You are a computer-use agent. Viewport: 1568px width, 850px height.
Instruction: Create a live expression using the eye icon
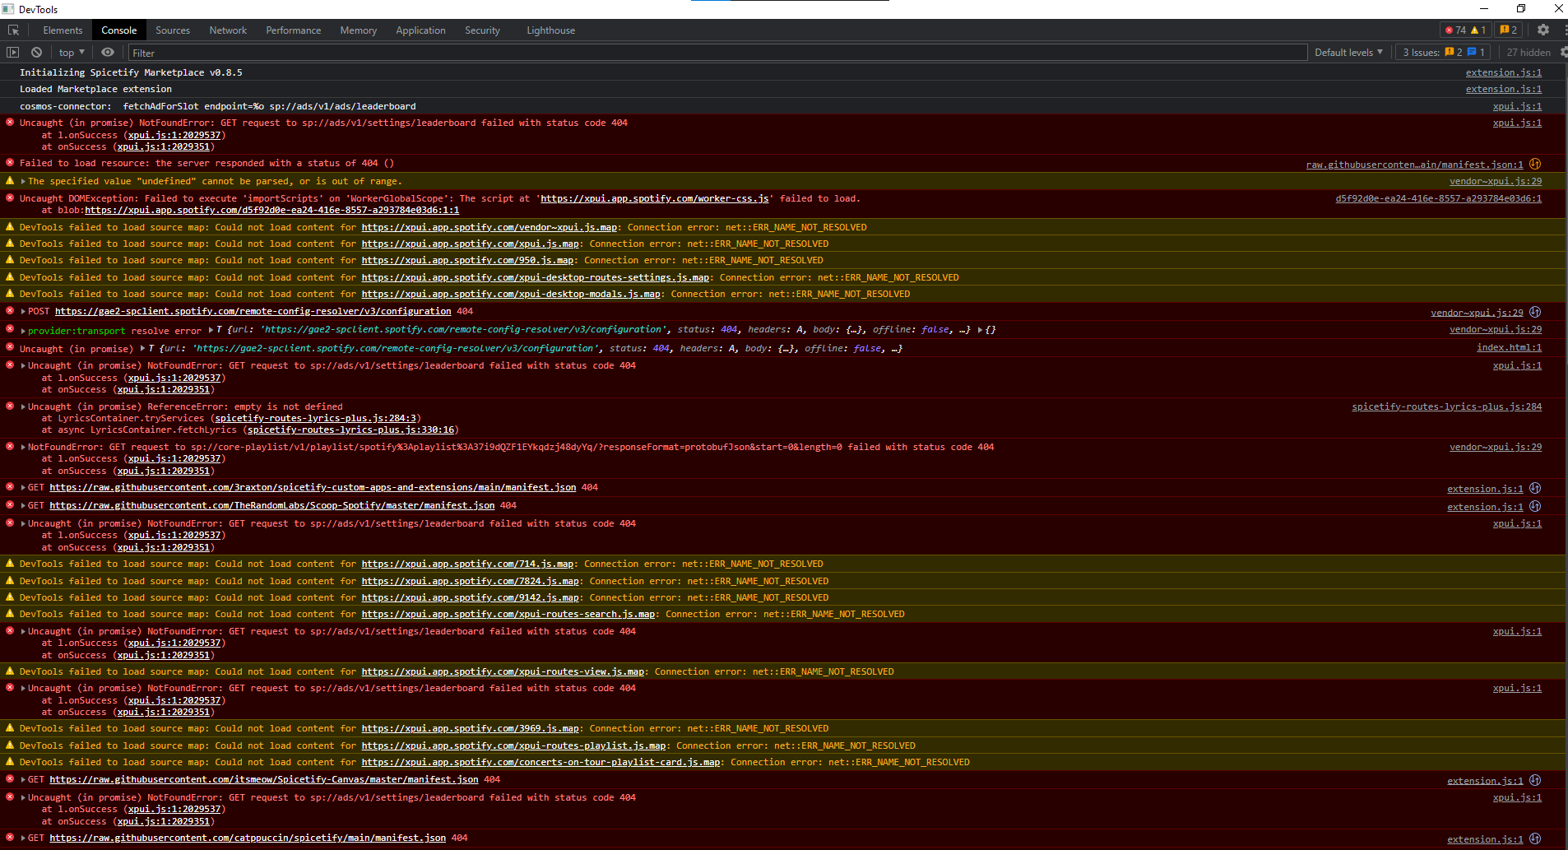point(108,52)
